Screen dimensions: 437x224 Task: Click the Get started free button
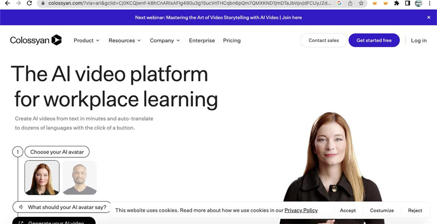point(374,40)
